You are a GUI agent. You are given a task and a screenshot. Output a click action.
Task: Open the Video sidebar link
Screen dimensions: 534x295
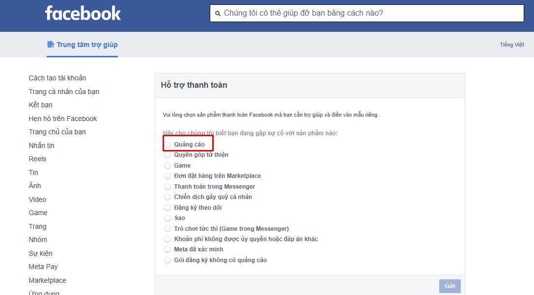click(37, 199)
